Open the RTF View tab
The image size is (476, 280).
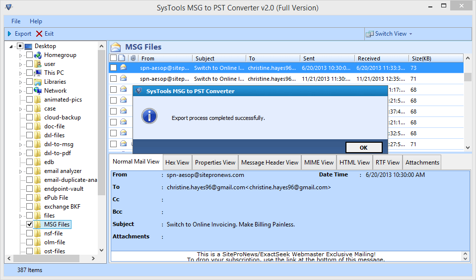coord(387,163)
